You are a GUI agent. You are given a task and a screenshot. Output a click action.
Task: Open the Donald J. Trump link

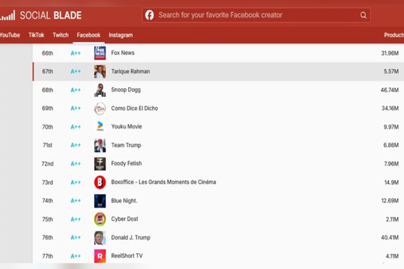coord(131,238)
